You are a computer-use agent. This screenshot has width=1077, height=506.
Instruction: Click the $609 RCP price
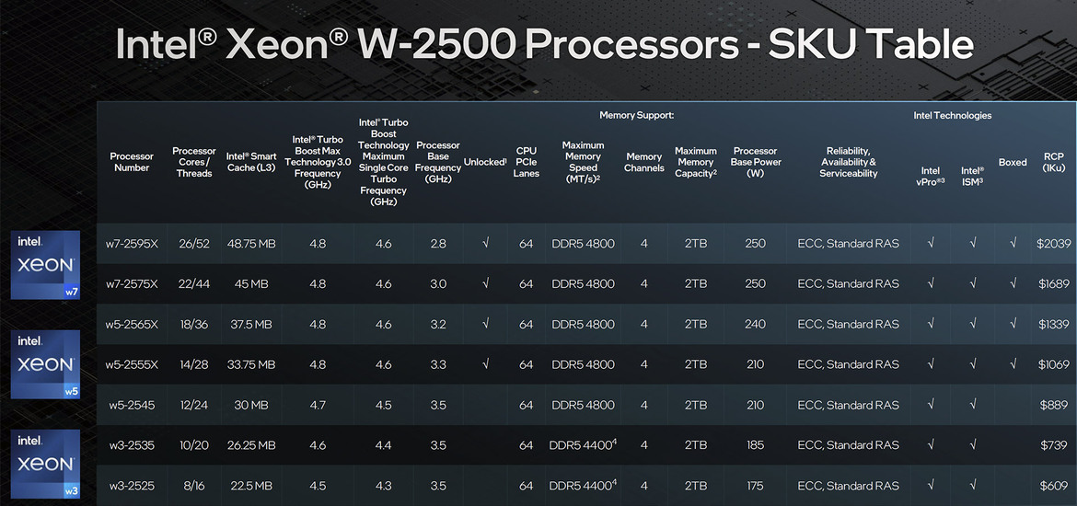point(1054,486)
